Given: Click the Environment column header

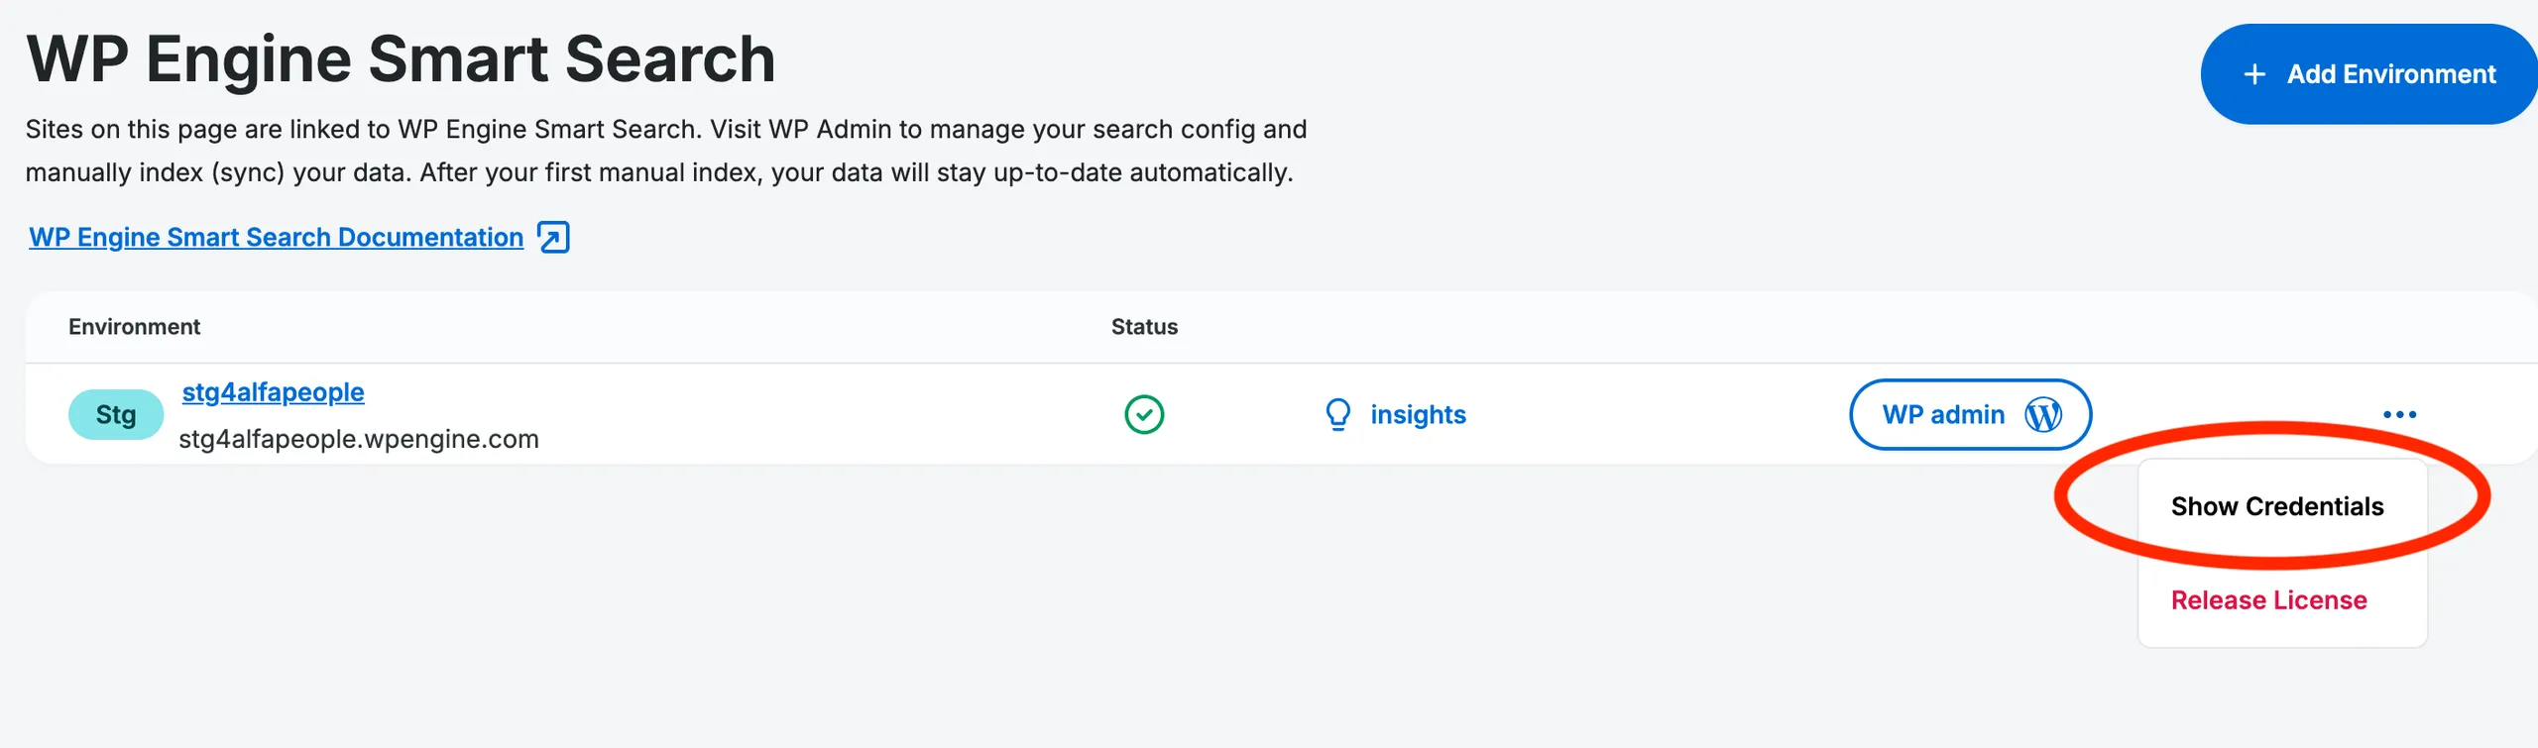Looking at the screenshot, I should (x=134, y=326).
